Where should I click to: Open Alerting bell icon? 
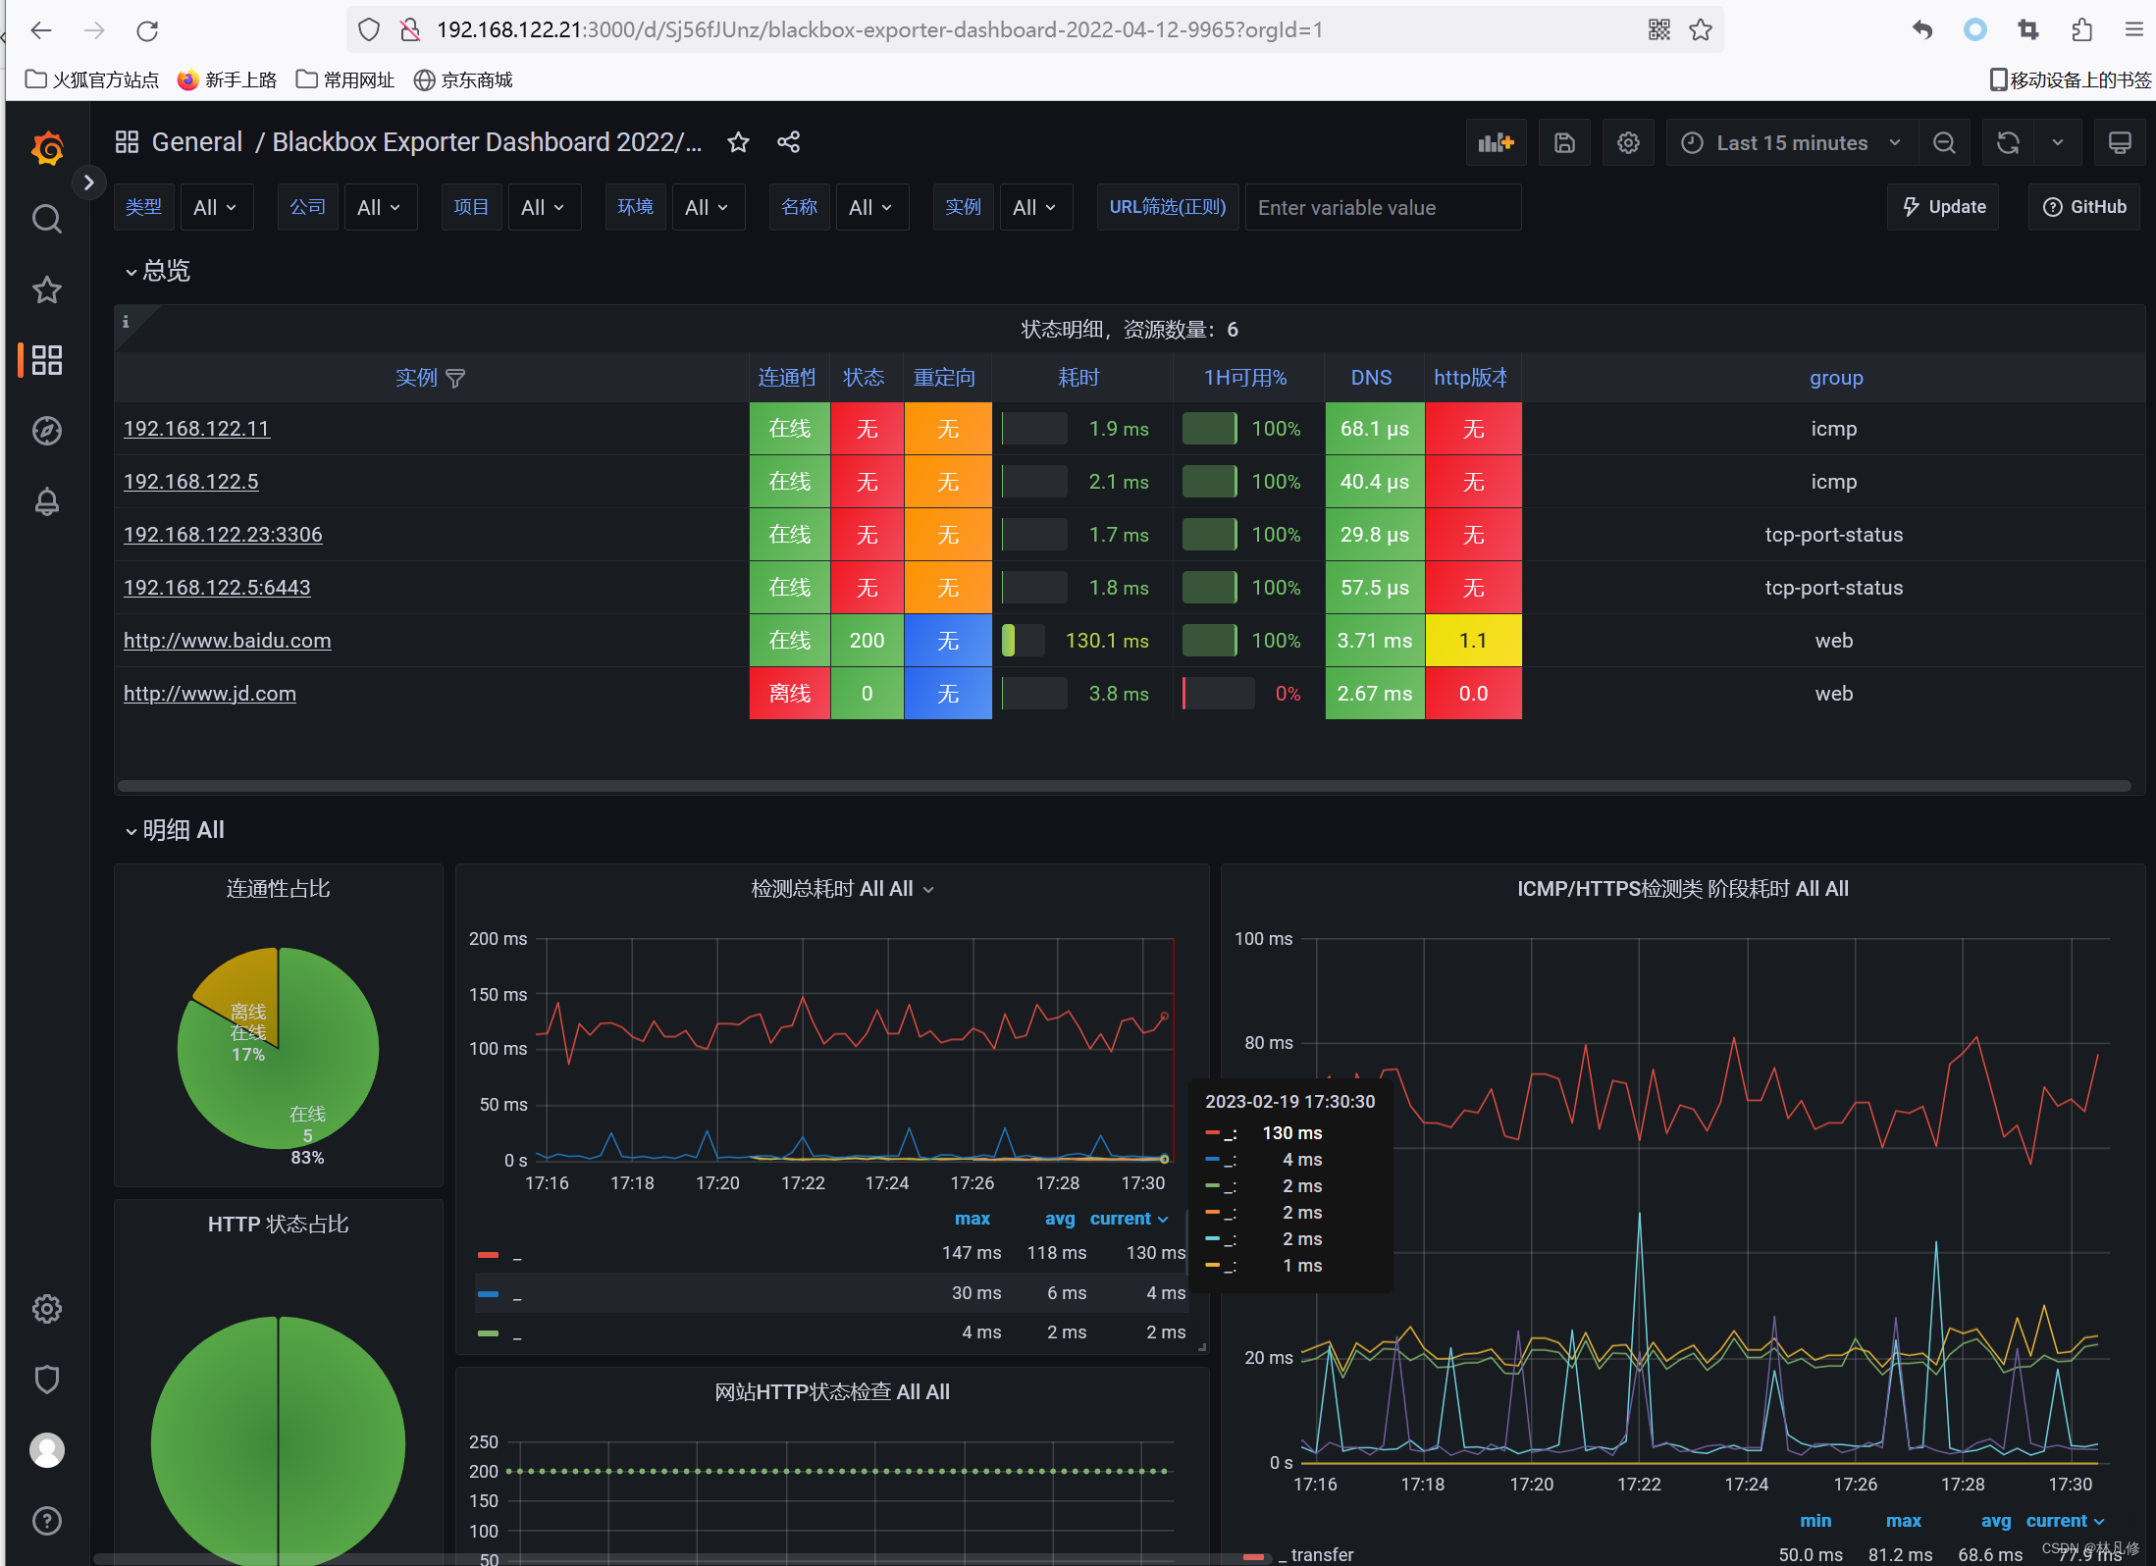[x=47, y=501]
